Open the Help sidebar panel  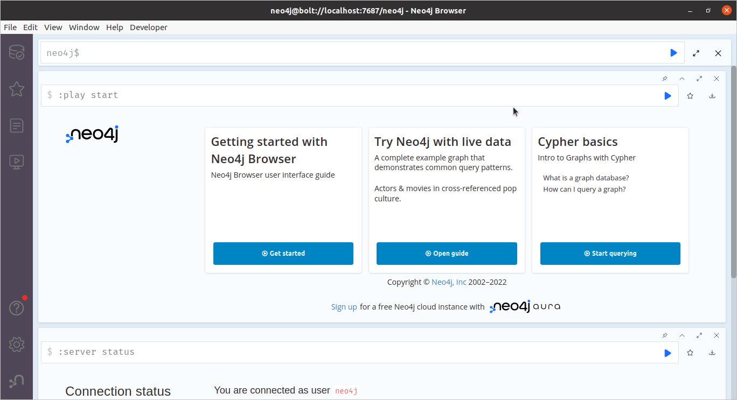pyautogui.click(x=16, y=307)
